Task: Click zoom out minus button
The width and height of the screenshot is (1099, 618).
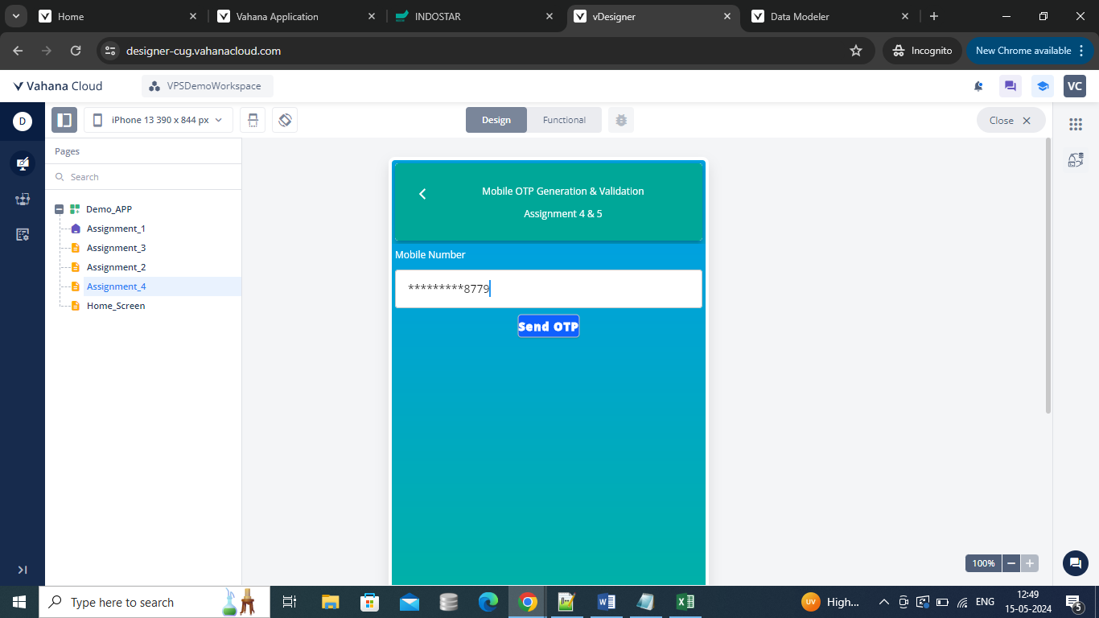Action: pyautogui.click(x=1011, y=563)
